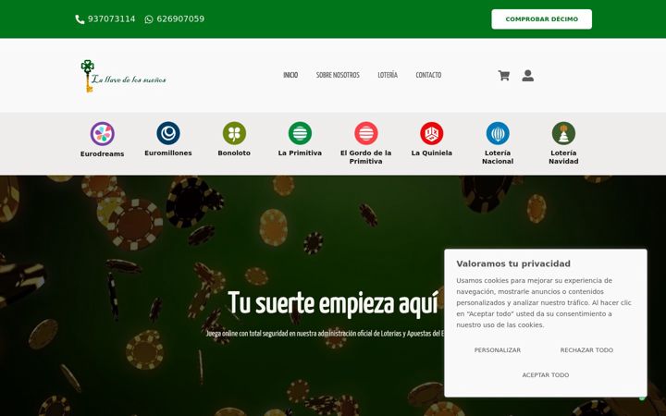The width and height of the screenshot is (666, 416).
Task: Open the user account icon
Action: coord(528,76)
